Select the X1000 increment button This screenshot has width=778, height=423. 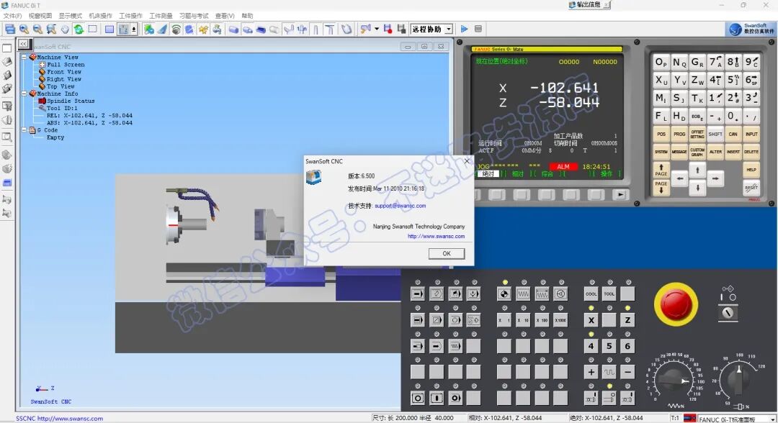[560, 320]
